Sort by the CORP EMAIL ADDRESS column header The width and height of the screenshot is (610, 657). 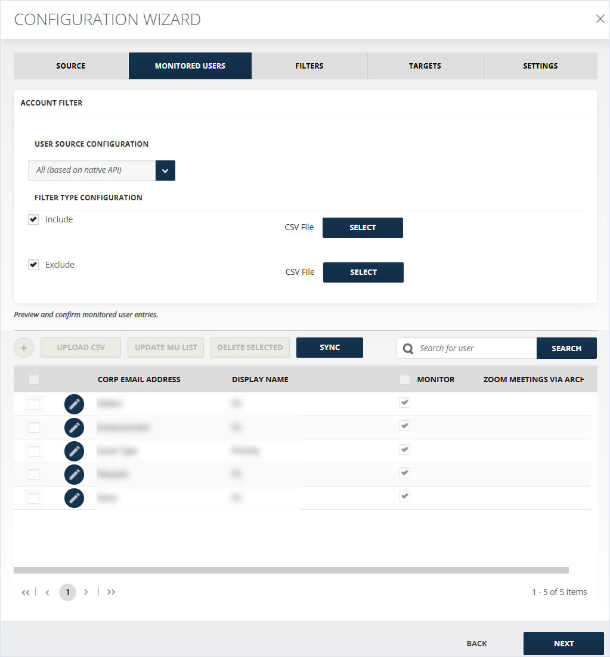pyautogui.click(x=139, y=379)
